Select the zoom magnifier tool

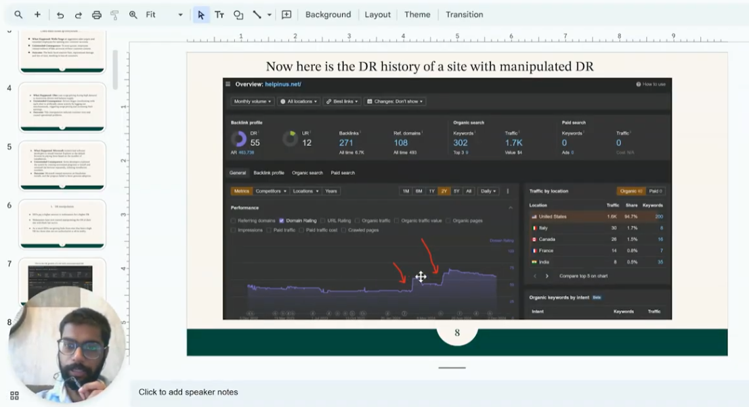(x=133, y=14)
